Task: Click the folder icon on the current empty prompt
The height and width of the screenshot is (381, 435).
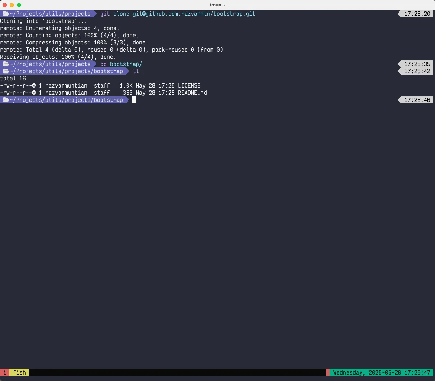Action: 6,100
